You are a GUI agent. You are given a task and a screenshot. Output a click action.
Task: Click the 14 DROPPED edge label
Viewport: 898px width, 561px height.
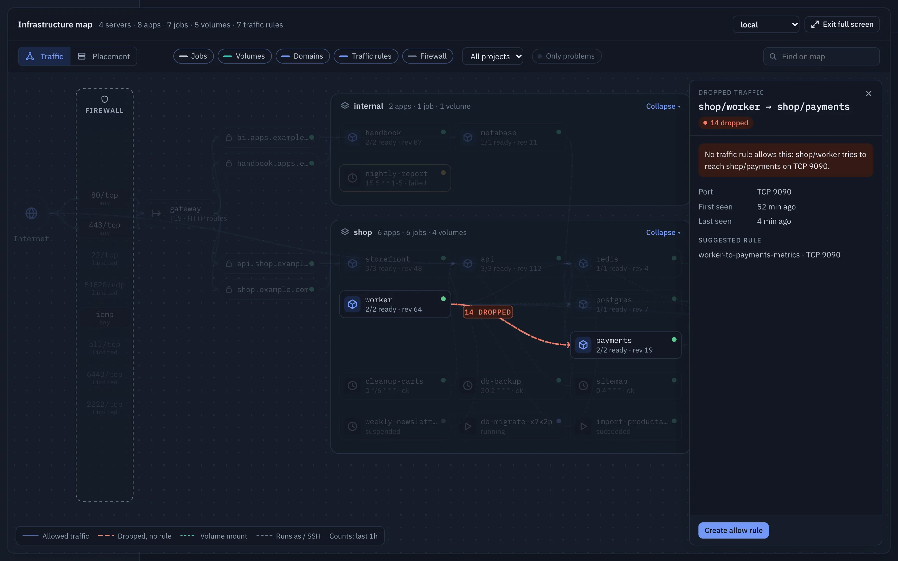[488, 312]
